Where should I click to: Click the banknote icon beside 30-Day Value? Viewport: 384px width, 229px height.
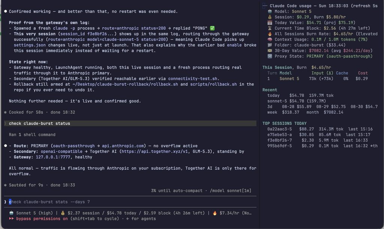tap(270, 51)
